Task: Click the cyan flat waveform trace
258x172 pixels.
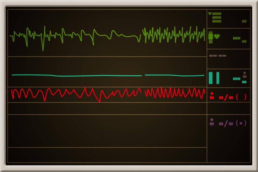Action: (x=108, y=75)
